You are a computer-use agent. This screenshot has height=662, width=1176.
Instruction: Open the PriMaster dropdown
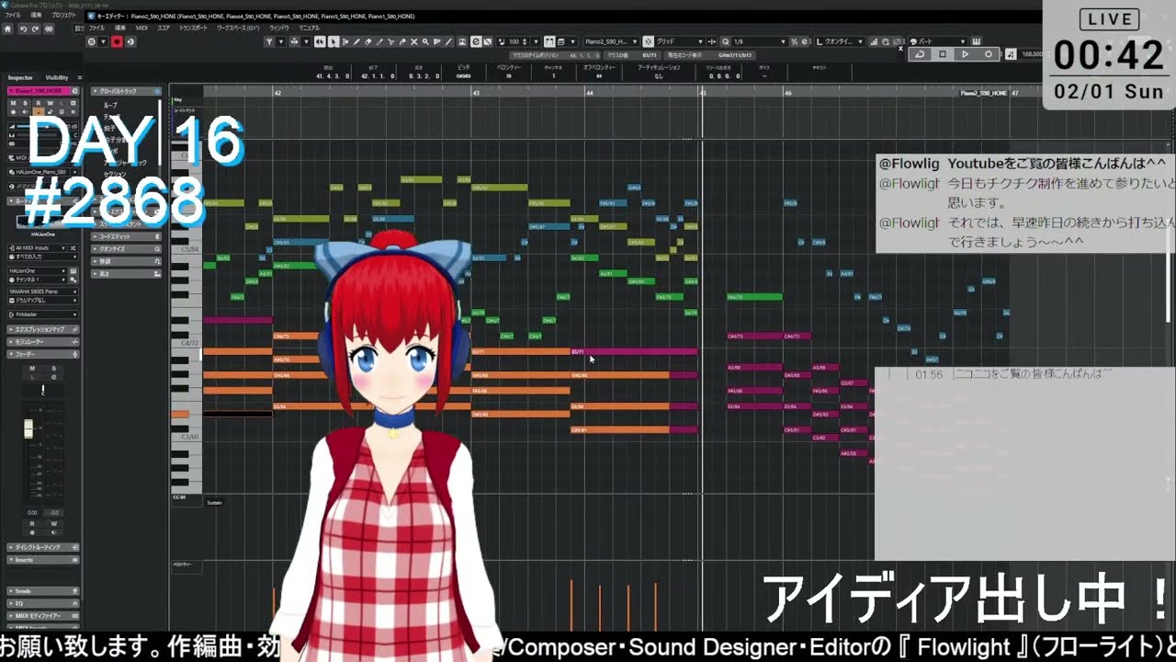42,314
